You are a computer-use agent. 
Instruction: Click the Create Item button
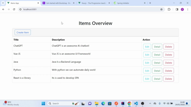[x=23, y=32]
